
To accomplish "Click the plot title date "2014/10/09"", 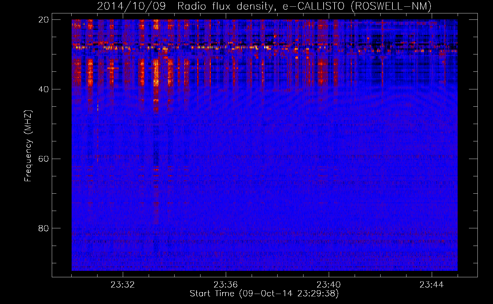I will (x=131, y=6).
